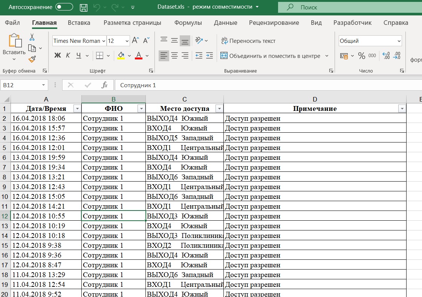The image size is (422, 297).
Task: Open the Данные tab
Action: (226, 23)
